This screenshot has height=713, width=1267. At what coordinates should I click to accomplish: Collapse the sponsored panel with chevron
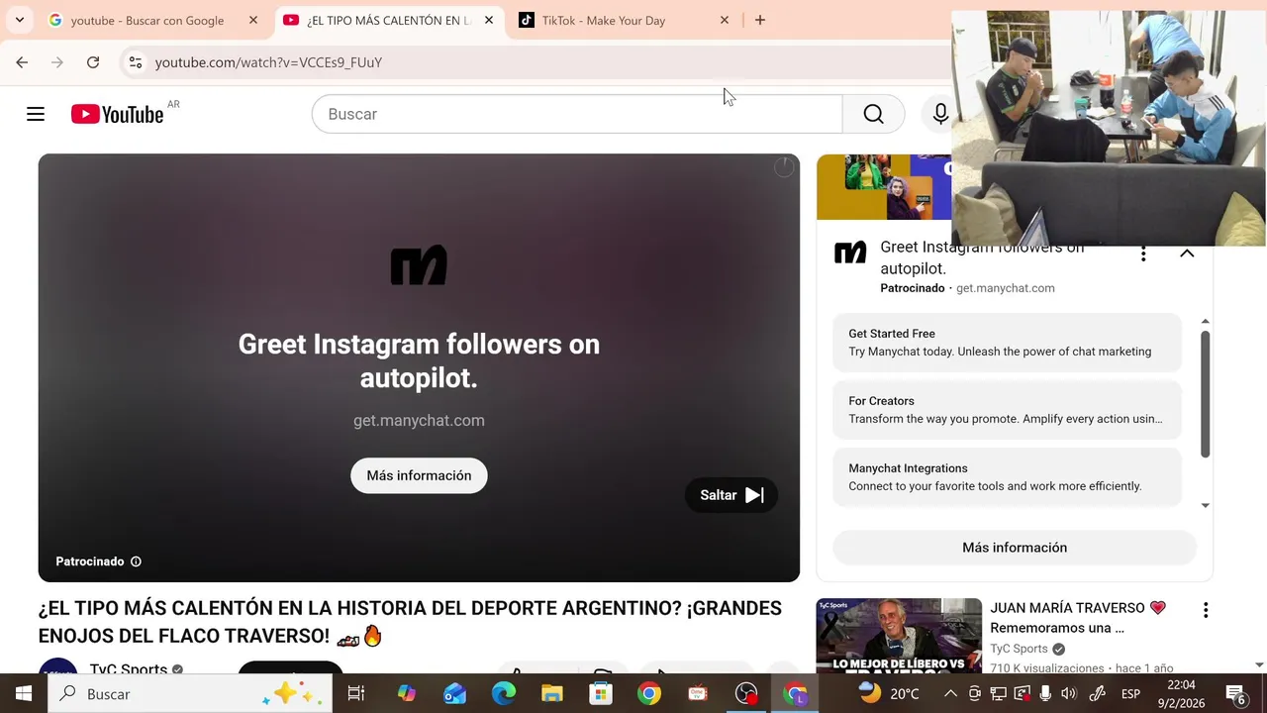tap(1187, 254)
